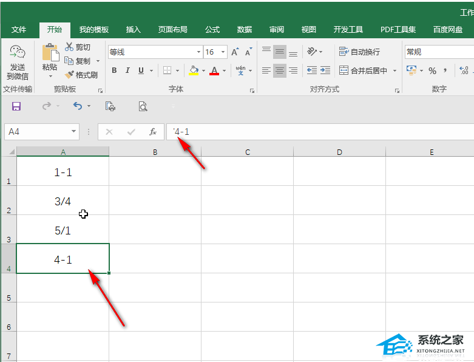Open the font name dropdown
The width and height of the screenshot is (474, 362).
coord(198,52)
